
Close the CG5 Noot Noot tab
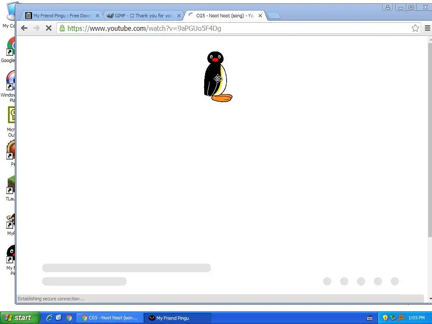(x=260, y=16)
